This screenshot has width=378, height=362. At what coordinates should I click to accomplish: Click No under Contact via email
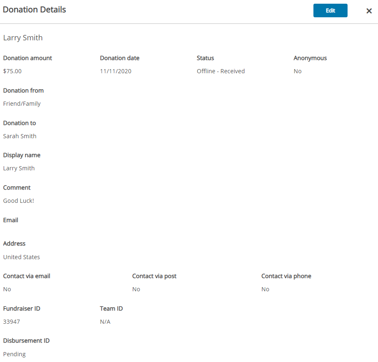(7, 289)
